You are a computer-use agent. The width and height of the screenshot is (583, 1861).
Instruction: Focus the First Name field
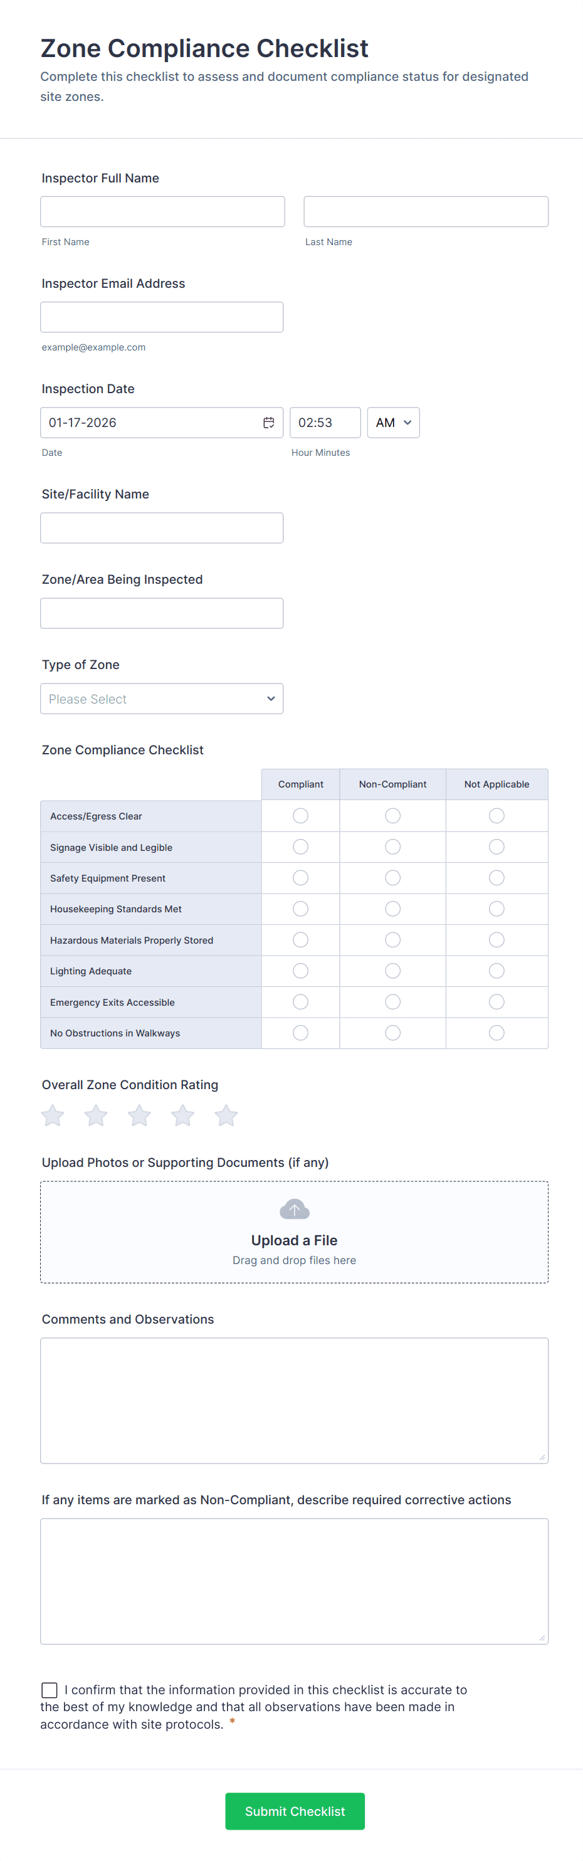(x=162, y=212)
